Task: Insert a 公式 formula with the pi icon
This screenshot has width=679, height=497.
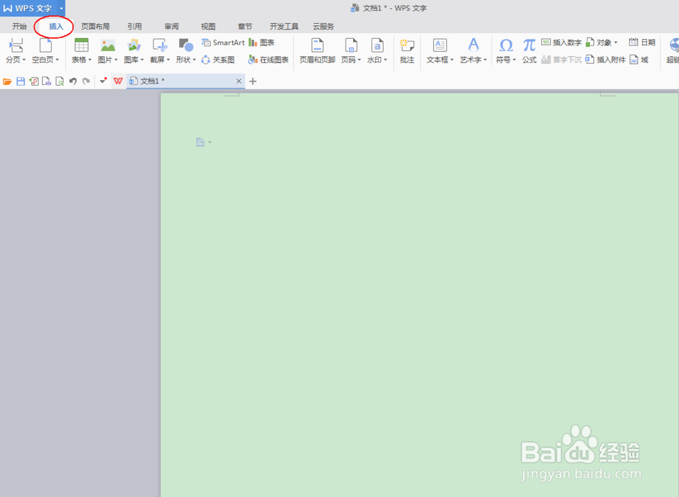Action: (529, 51)
